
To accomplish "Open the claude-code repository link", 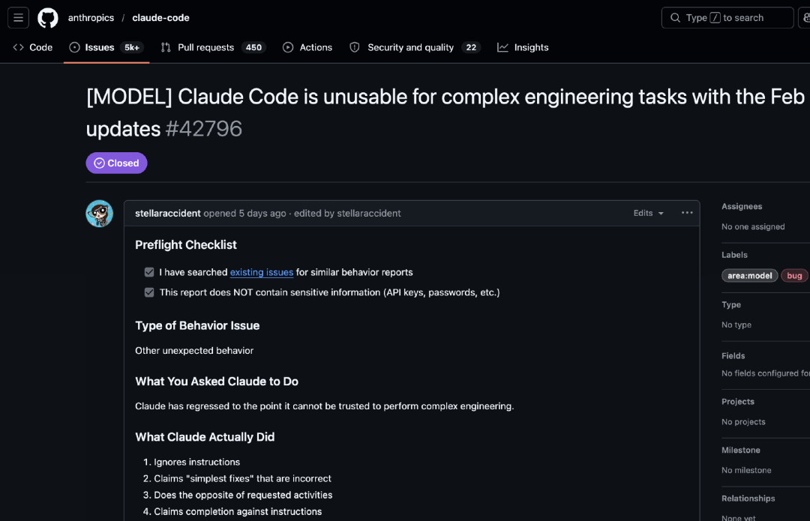I will tap(160, 17).
